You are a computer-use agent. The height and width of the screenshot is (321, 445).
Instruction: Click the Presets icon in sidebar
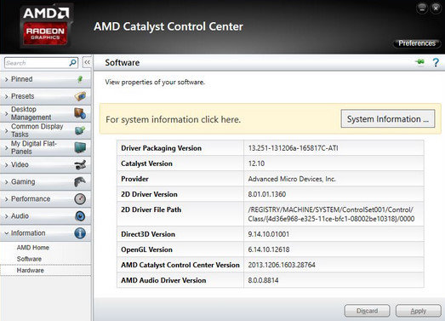pyautogui.click(x=80, y=96)
